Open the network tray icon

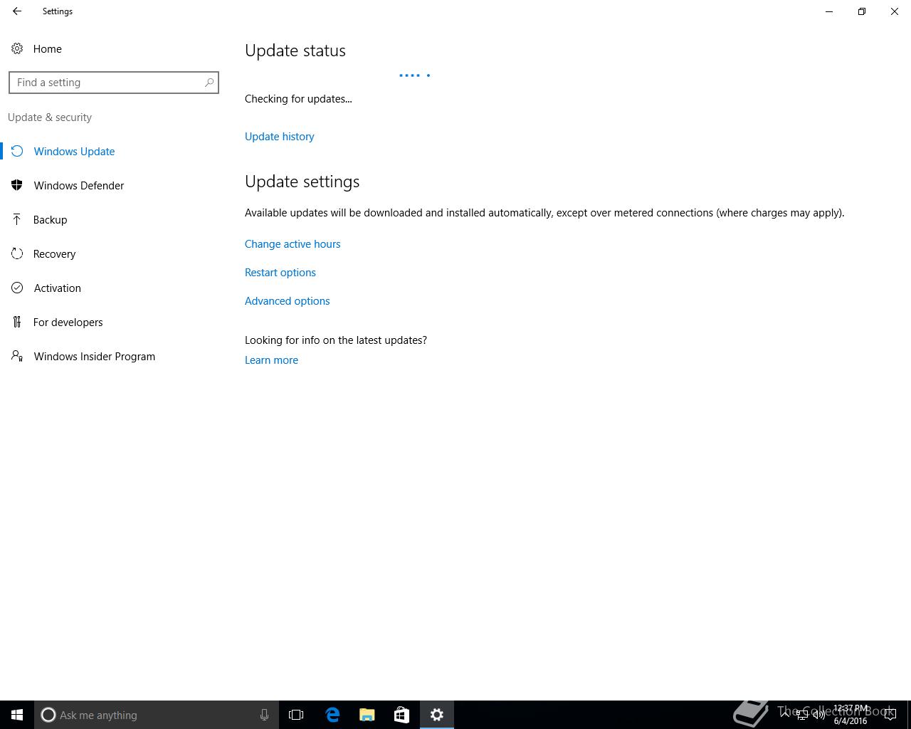tap(802, 715)
